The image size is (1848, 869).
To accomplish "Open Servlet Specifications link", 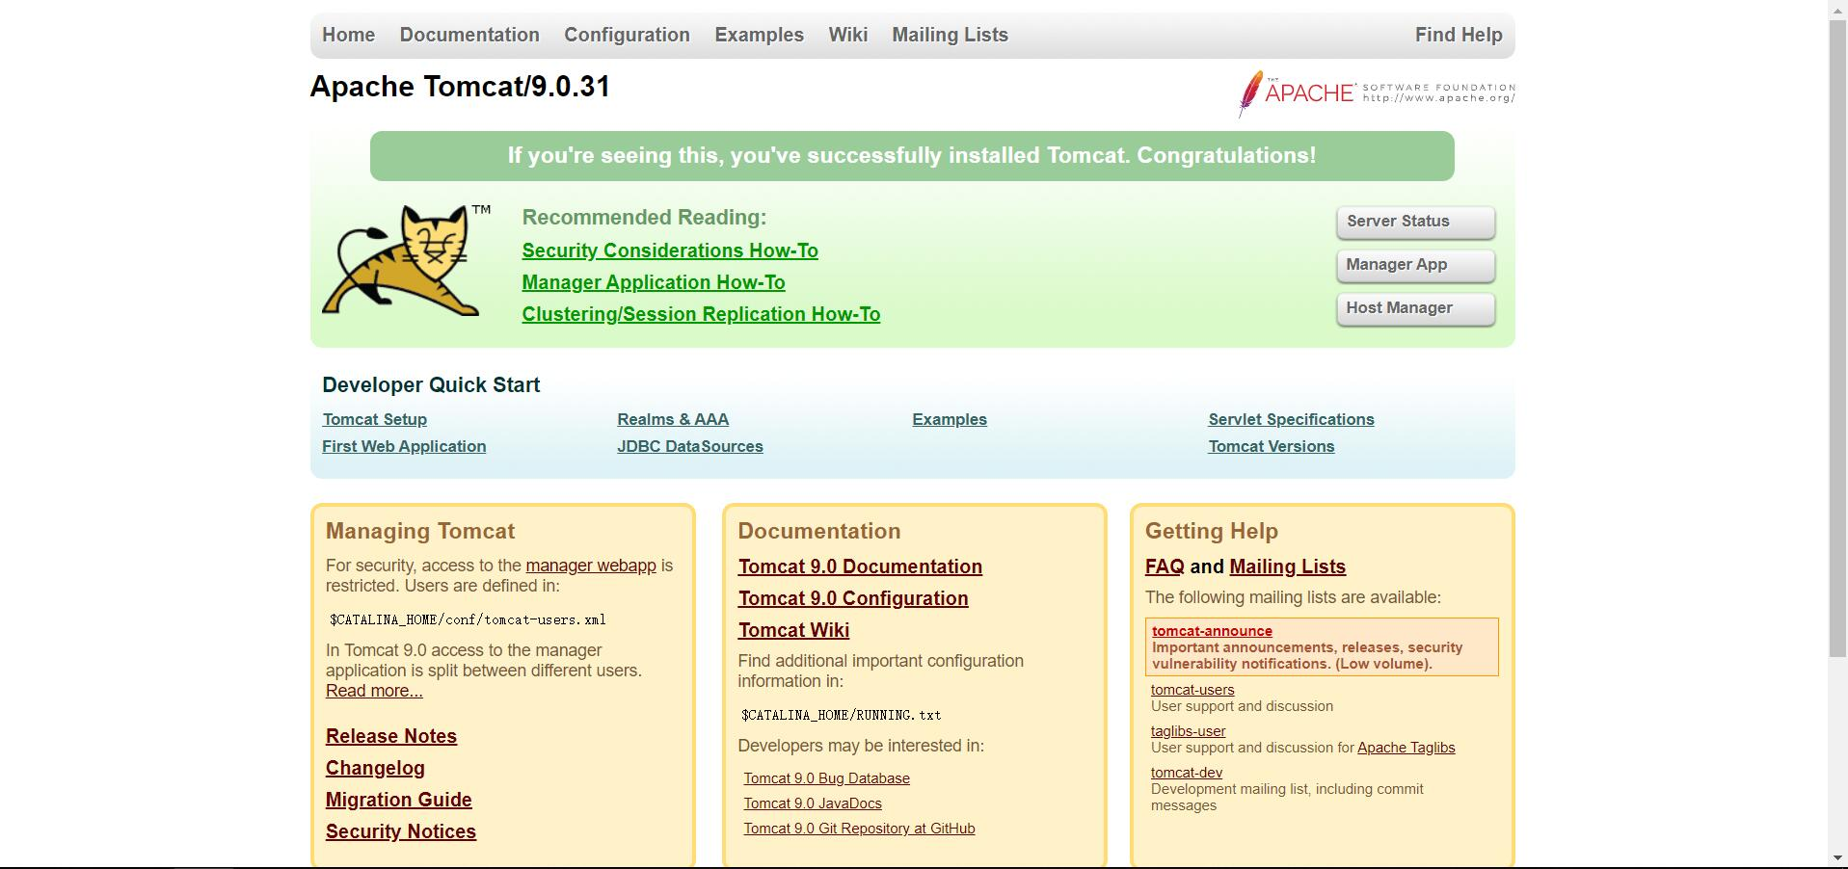I will click(x=1291, y=419).
